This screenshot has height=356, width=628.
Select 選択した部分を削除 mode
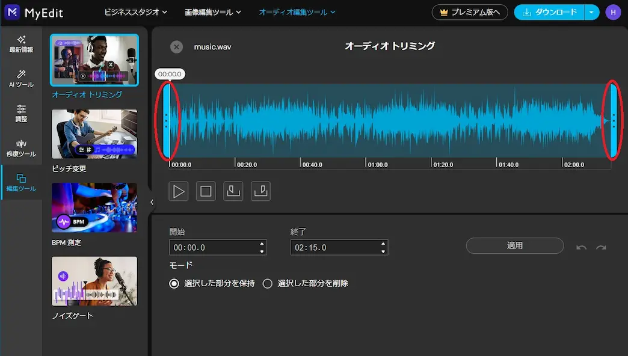pos(268,283)
